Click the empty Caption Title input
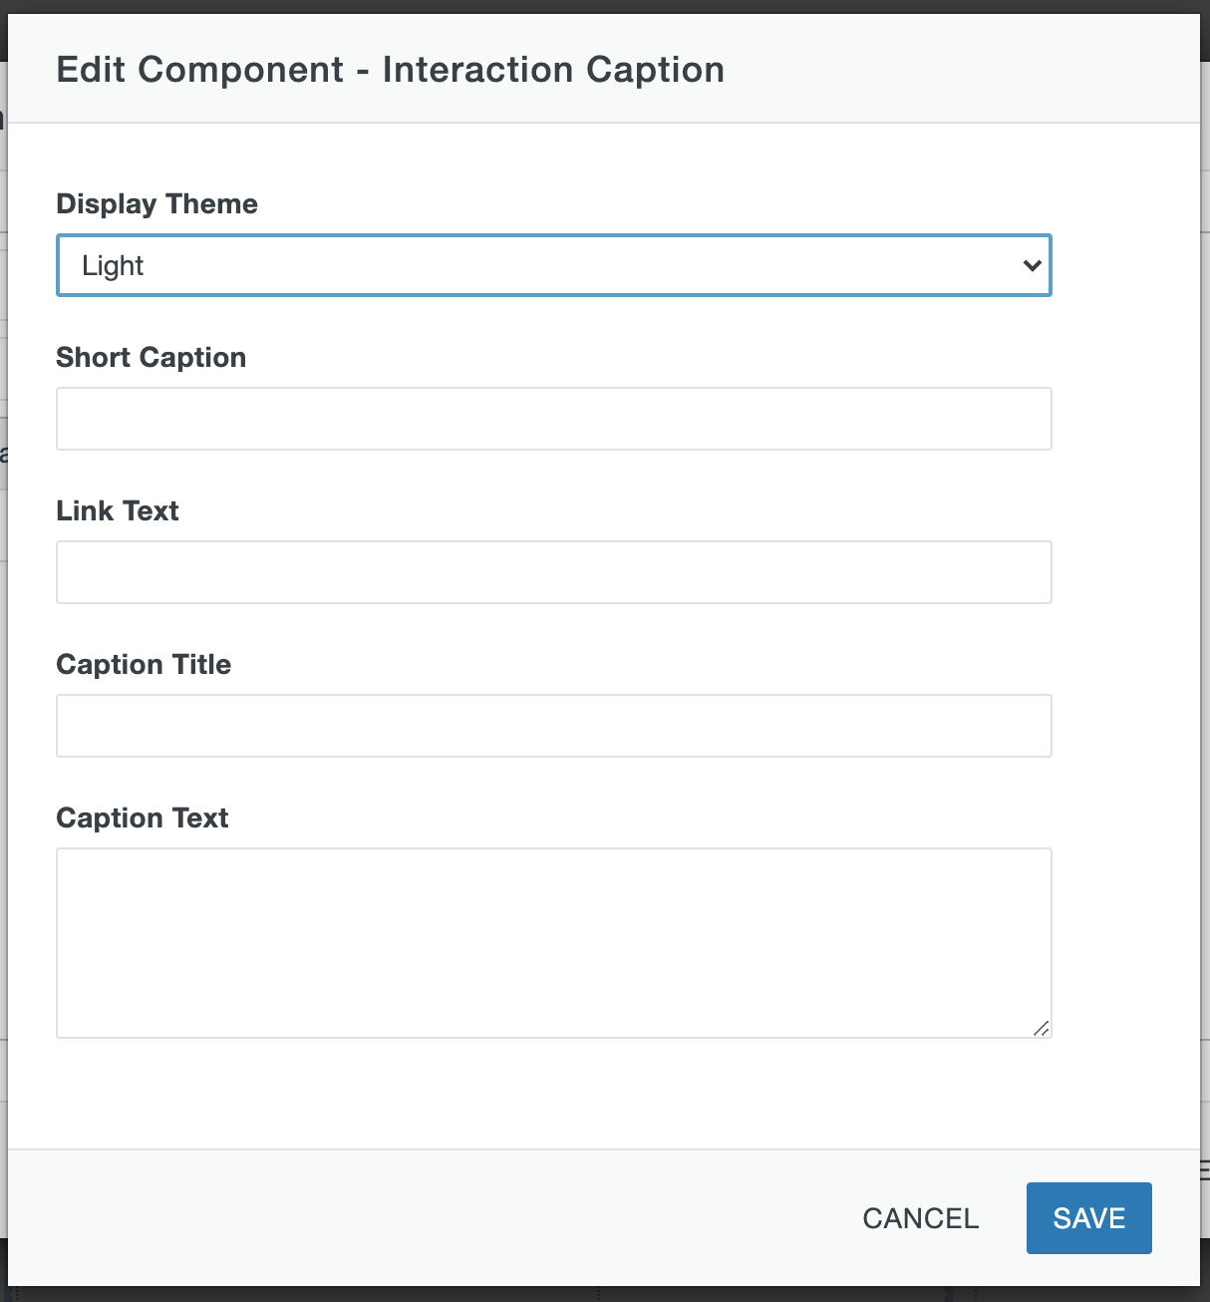 (x=554, y=726)
